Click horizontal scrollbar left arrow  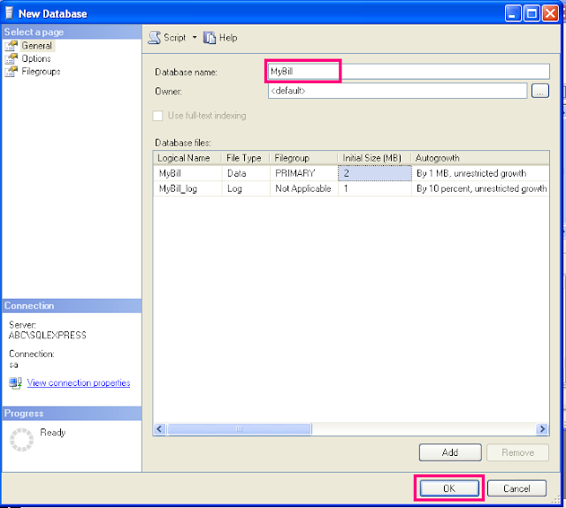[x=159, y=429]
